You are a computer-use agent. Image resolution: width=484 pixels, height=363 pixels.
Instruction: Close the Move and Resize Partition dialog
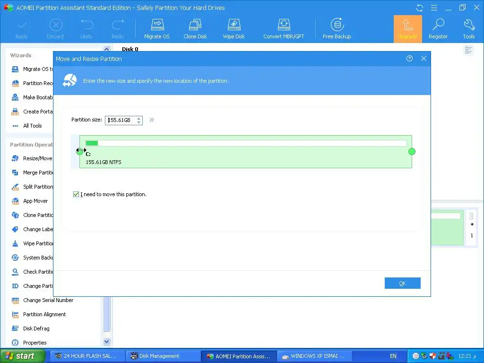coord(423,58)
